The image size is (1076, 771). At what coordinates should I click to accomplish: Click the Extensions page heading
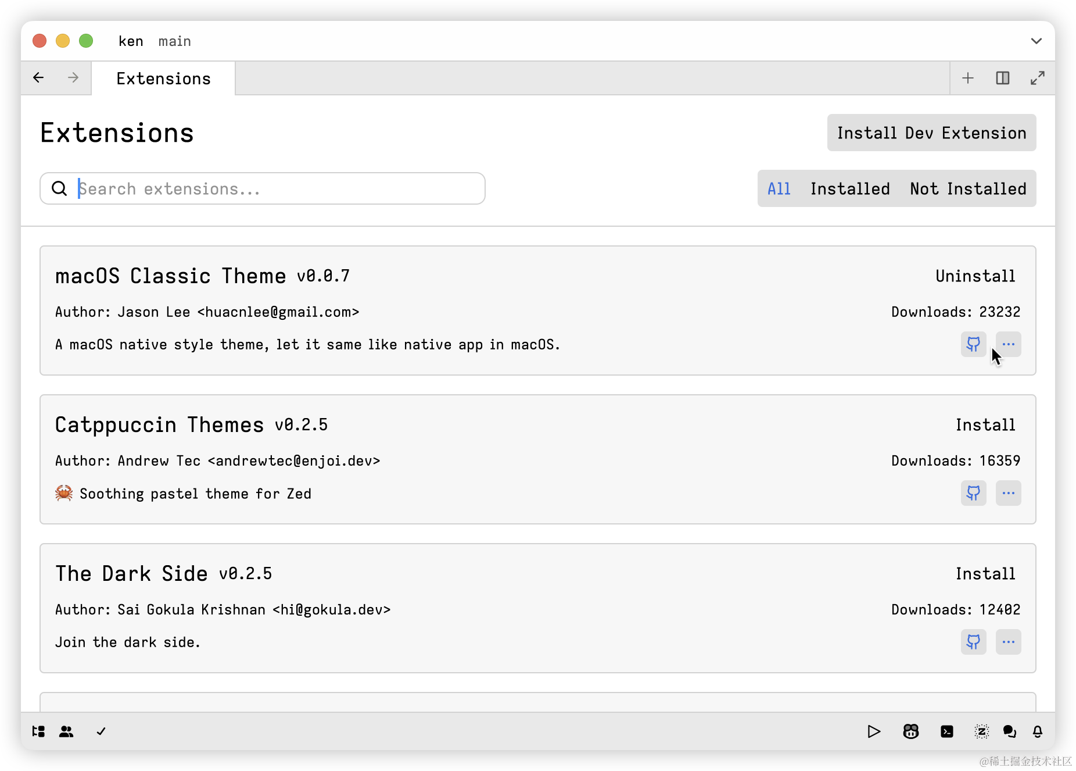(117, 133)
